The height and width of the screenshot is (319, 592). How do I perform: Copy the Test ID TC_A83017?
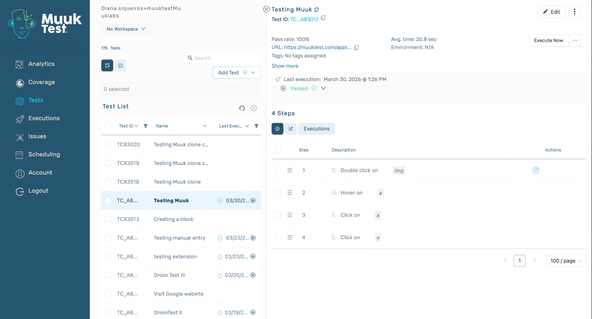(323, 18)
